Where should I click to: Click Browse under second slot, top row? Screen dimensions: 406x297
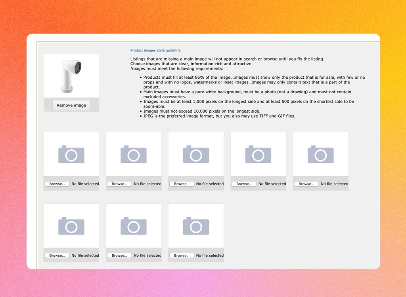click(119, 184)
